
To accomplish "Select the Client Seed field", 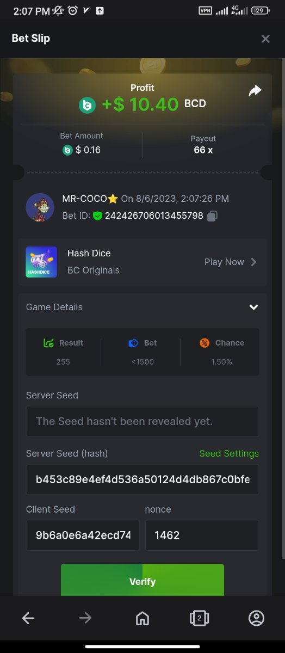I will 83,535.
